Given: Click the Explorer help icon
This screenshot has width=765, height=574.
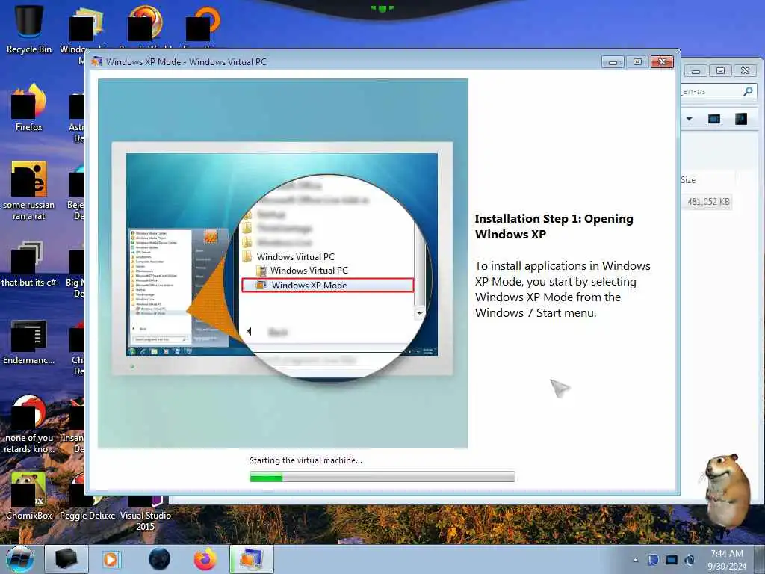Looking at the screenshot, I should point(740,119).
